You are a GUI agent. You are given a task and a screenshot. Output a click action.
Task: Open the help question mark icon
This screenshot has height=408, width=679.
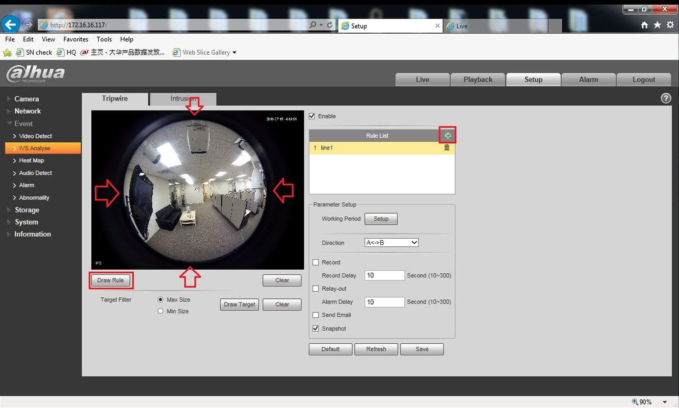(666, 98)
